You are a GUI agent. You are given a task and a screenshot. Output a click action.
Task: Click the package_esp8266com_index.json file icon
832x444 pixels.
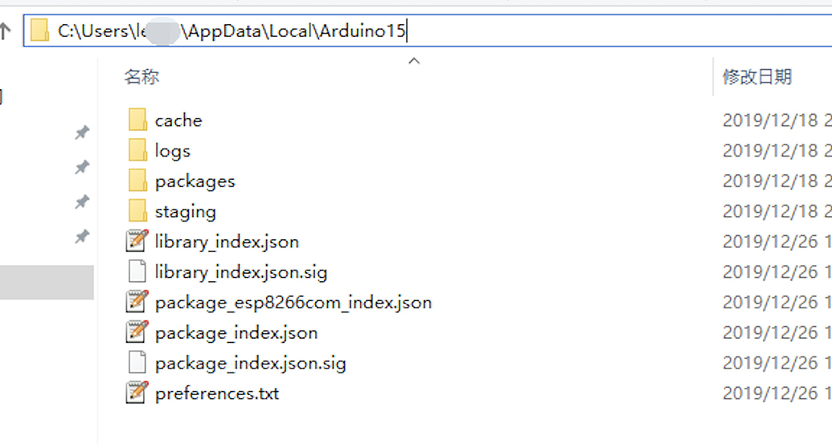[137, 303]
